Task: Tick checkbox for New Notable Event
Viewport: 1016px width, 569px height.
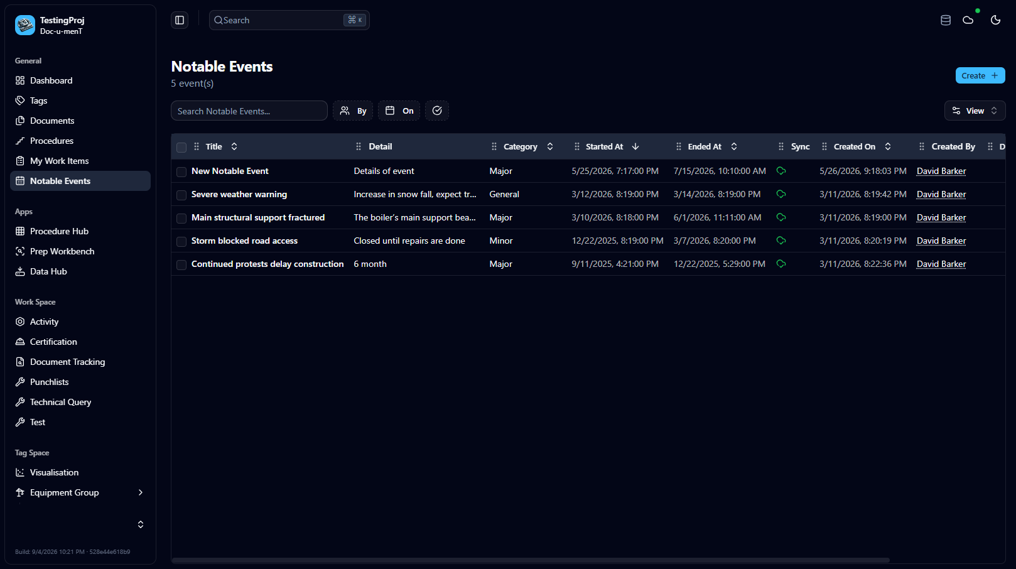Action: [x=181, y=171]
